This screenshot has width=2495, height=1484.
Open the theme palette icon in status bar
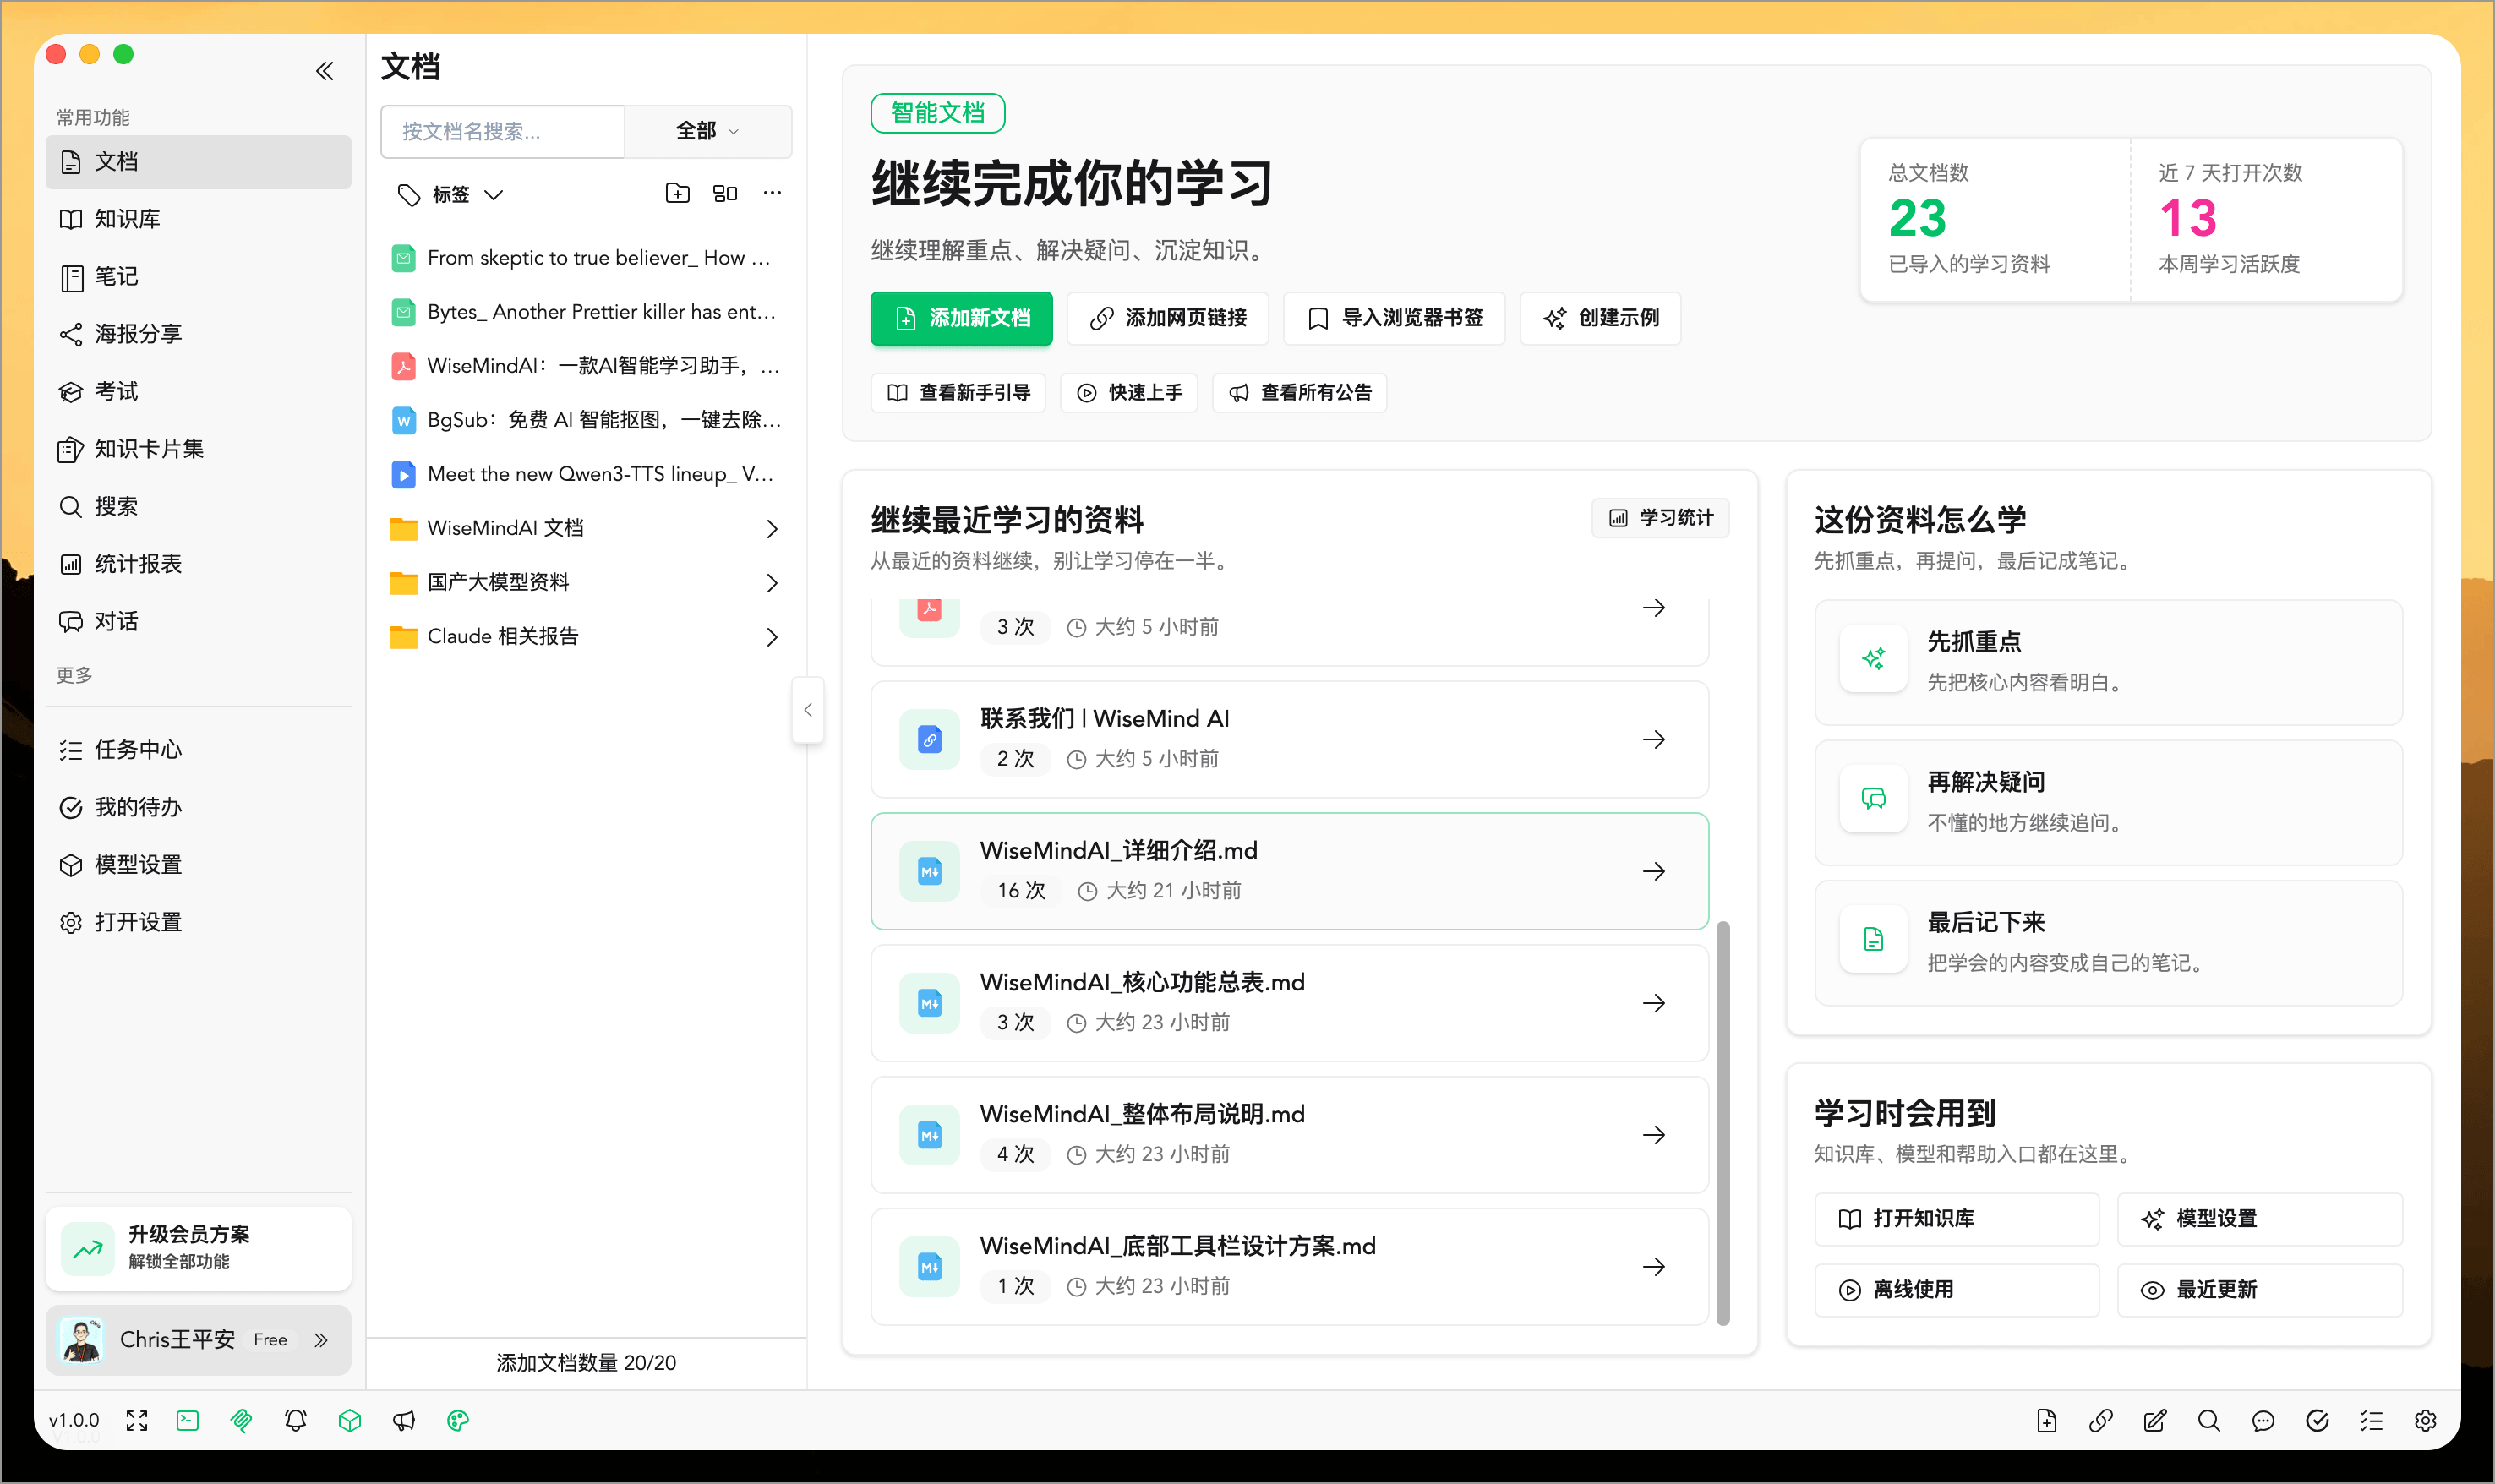pos(458,1420)
